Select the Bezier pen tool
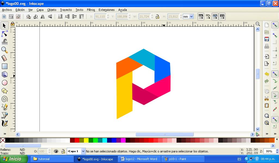 [x=4, y=115]
